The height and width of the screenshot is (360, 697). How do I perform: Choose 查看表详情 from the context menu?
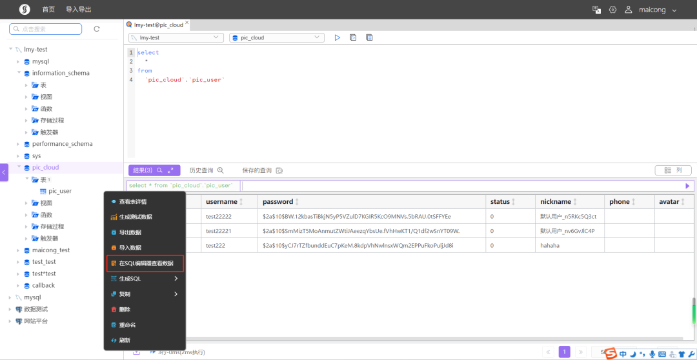tap(145, 202)
